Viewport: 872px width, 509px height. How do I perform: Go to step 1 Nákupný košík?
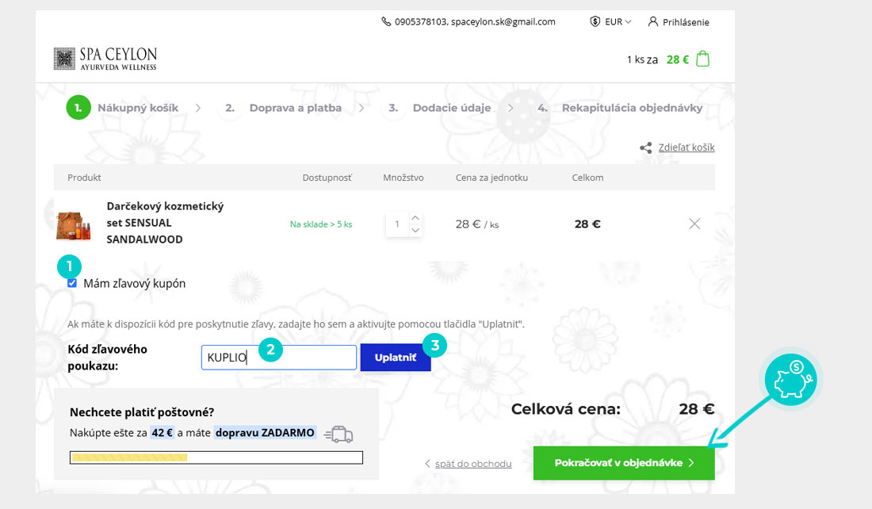122,108
